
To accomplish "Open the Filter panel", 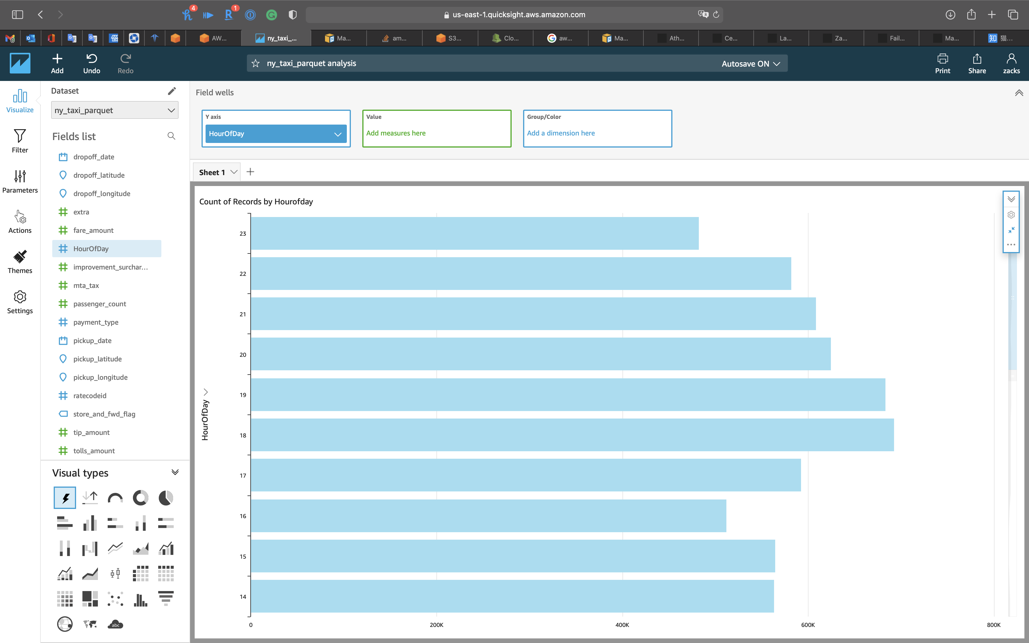I will (x=20, y=141).
